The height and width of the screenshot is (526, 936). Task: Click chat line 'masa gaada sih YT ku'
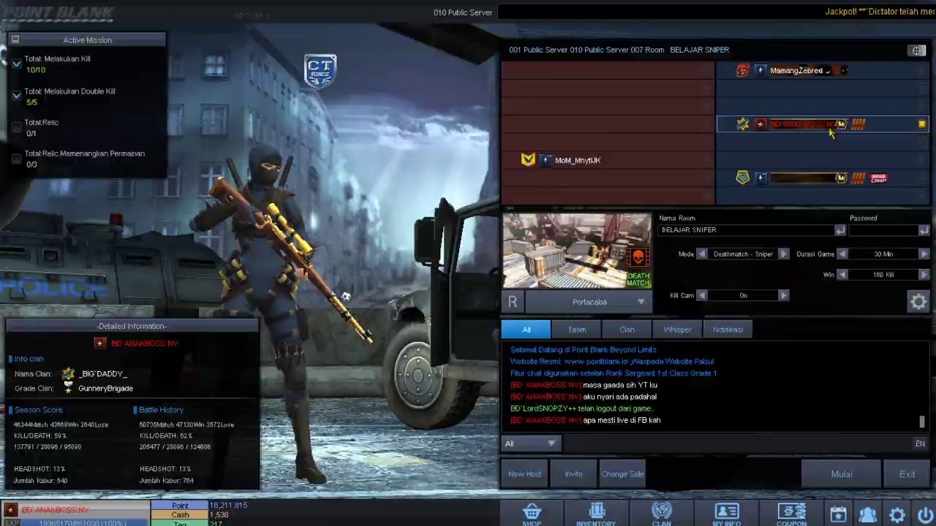[620, 385]
